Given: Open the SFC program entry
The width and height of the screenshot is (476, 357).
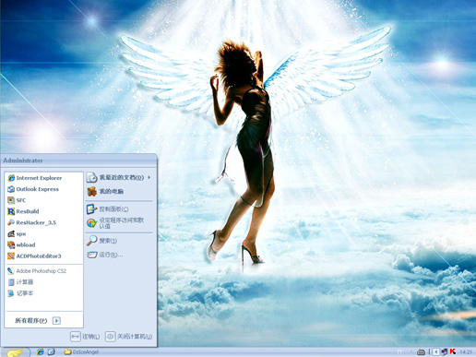Looking at the screenshot, I should [x=44, y=200].
